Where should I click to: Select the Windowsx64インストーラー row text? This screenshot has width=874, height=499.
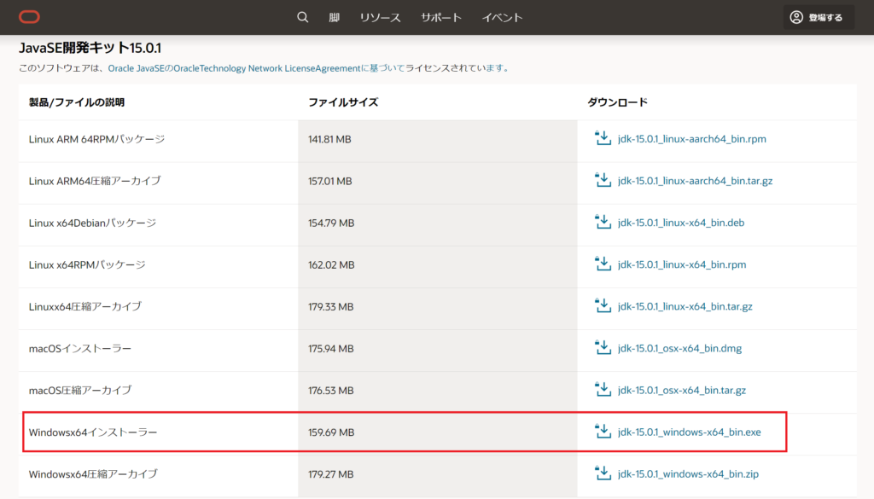pos(93,432)
